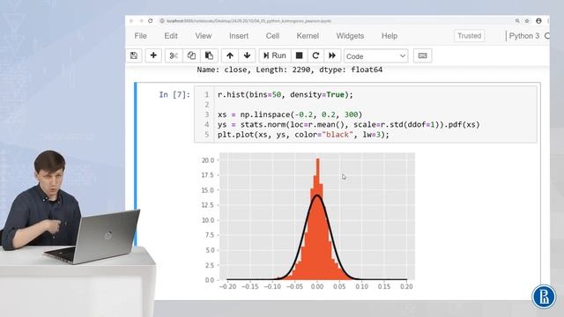Viewport: 564px width, 317px height.
Task: Open the Help menu
Action: tap(390, 36)
